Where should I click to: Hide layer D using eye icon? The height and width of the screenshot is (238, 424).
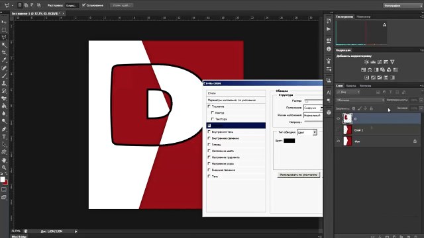coord(338,118)
